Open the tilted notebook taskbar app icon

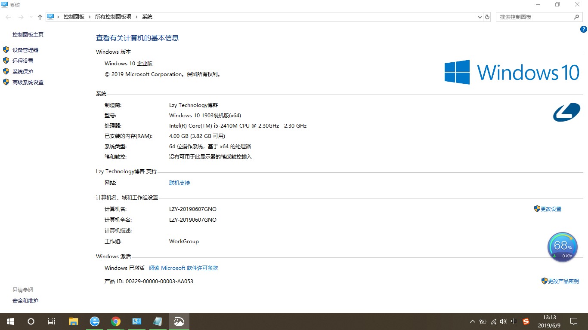158,321
